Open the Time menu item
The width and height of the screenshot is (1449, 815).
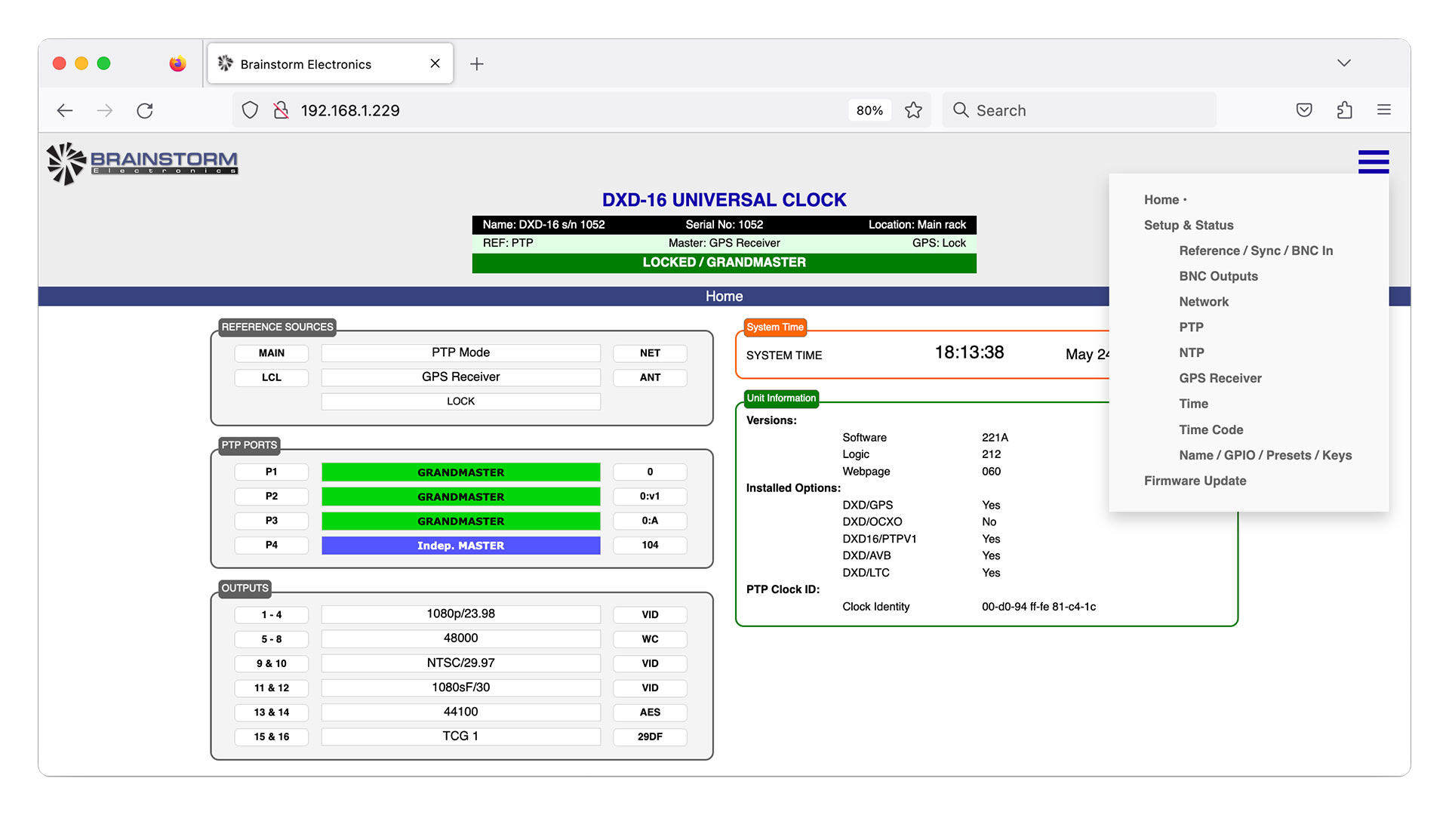(1193, 404)
